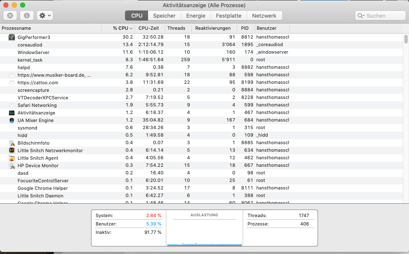Select the hidd process row
Image resolution: width=409 pixels, height=254 pixels.
pyautogui.click(x=201, y=135)
